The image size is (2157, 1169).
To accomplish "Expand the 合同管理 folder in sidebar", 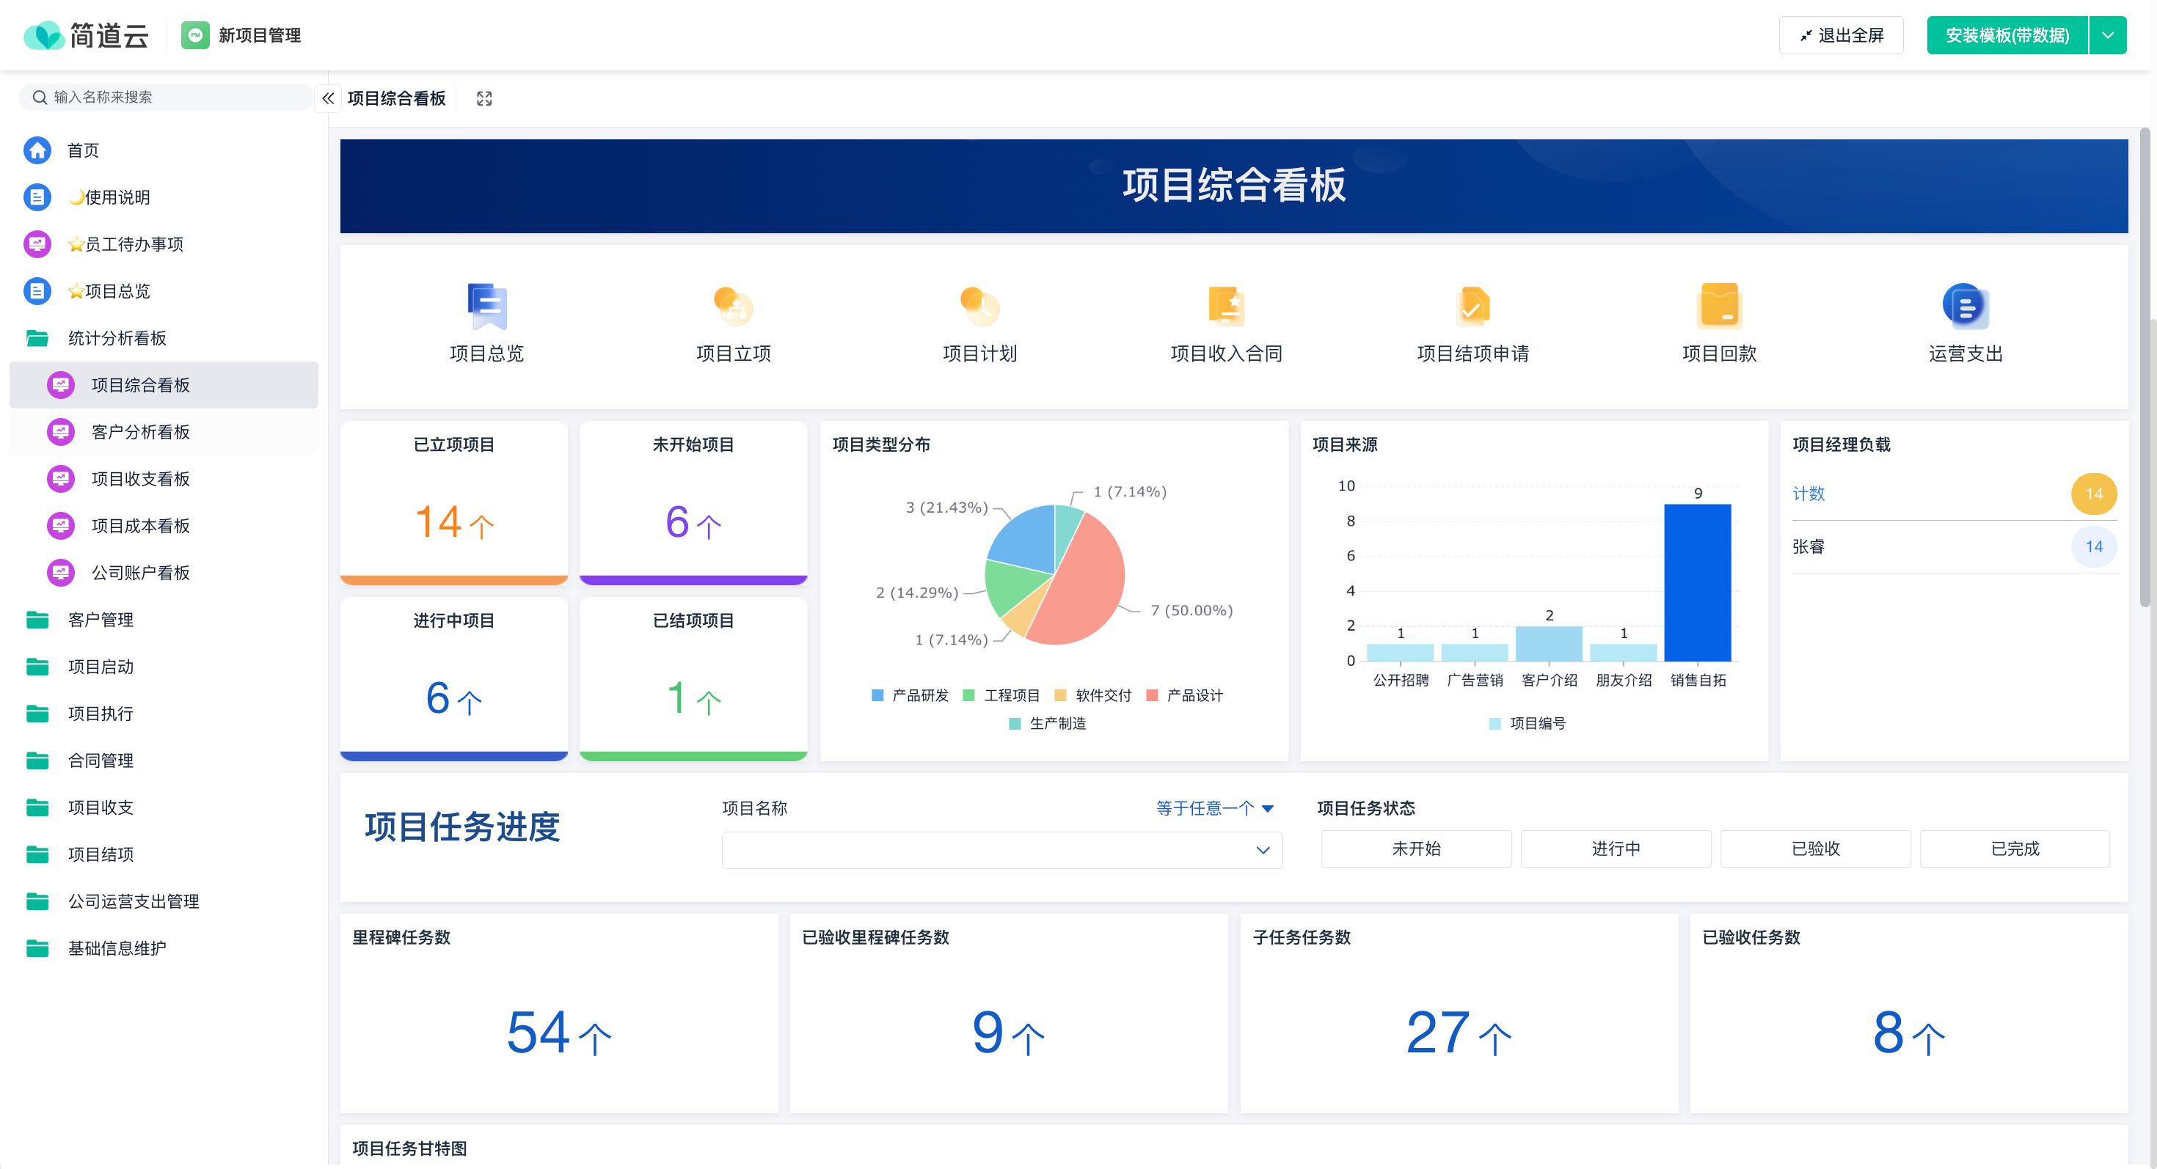I will coord(101,761).
